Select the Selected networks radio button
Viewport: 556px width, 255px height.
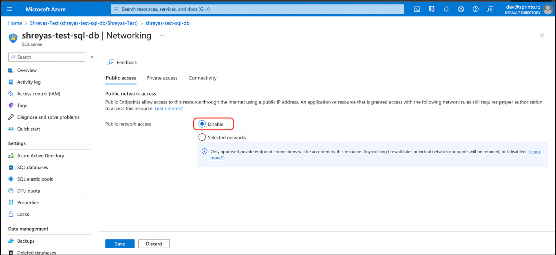tap(202, 137)
